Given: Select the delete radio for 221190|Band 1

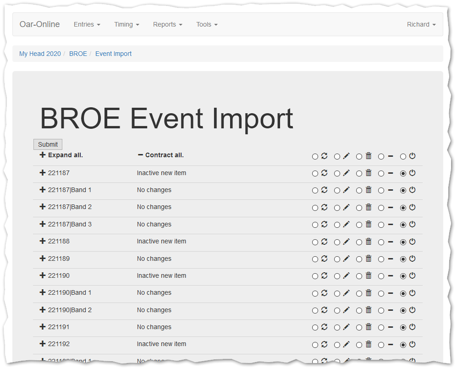Looking at the screenshot, I should (359, 293).
